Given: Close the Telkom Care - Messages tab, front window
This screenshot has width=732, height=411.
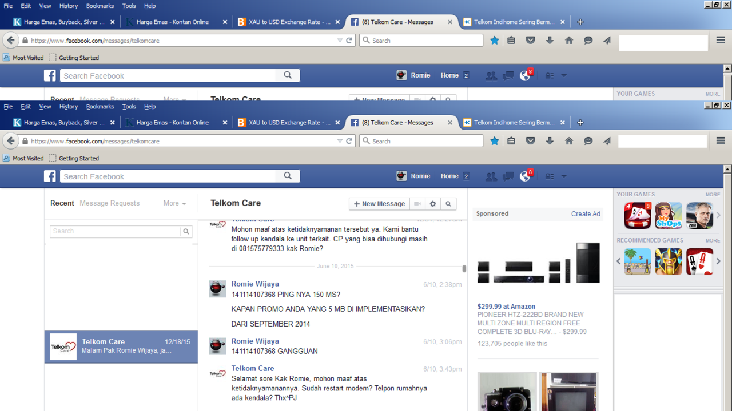Looking at the screenshot, I should (x=450, y=123).
